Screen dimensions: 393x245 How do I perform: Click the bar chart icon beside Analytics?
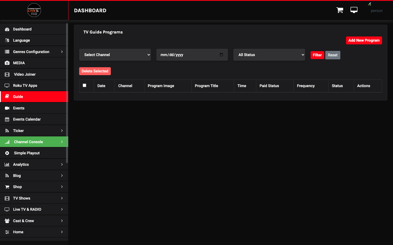coord(7,164)
